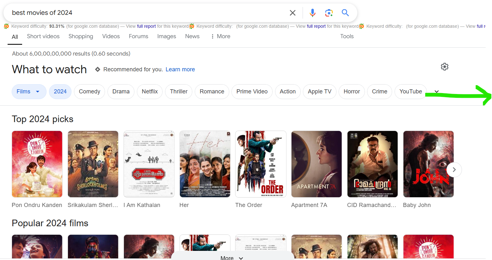Toggle the Action filter chip

pyautogui.click(x=288, y=92)
